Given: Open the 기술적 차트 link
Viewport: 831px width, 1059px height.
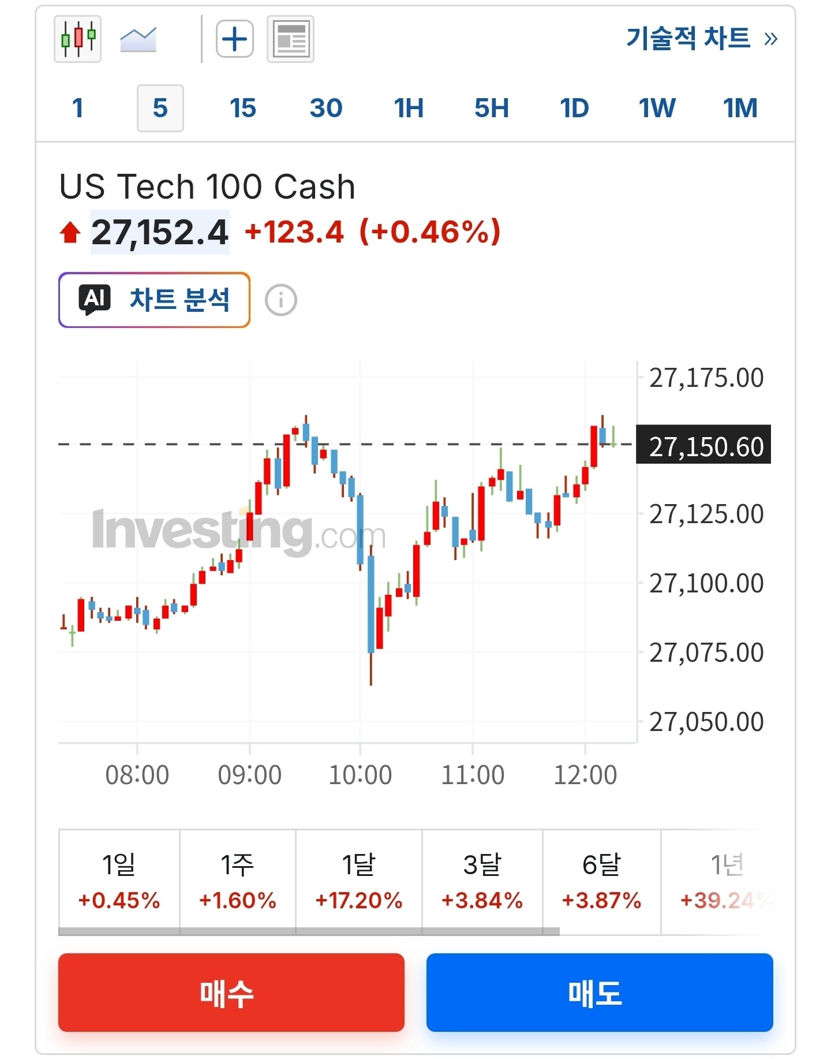Looking at the screenshot, I should tap(688, 39).
